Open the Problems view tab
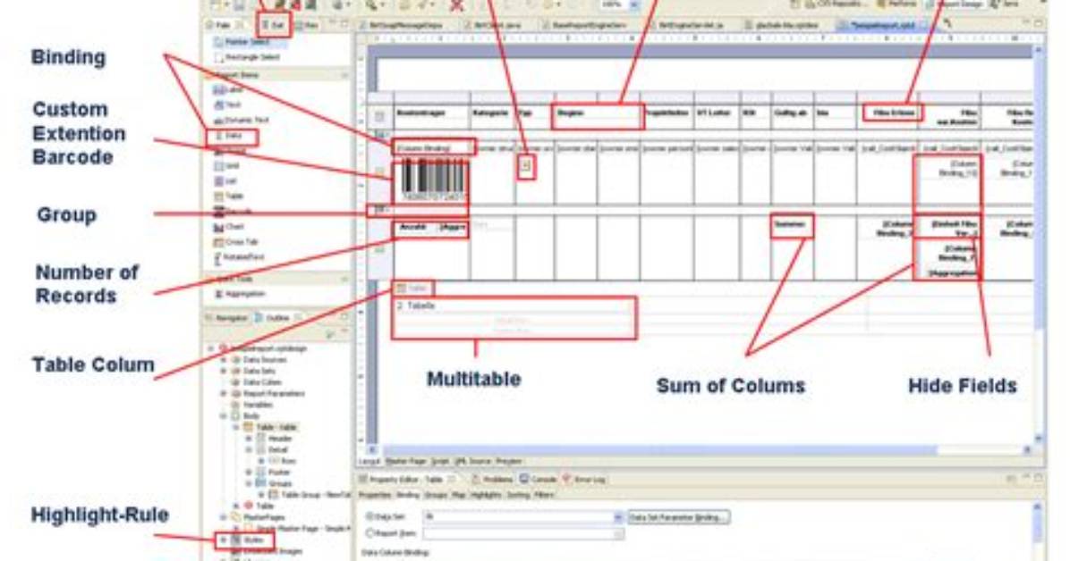The height and width of the screenshot is (561, 1070). (x=493, y=480)
